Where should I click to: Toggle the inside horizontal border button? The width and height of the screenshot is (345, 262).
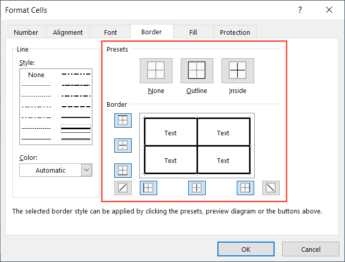click(x=124, y=146)
